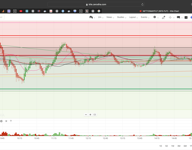Open the Events menu

[x=145, y=17]
